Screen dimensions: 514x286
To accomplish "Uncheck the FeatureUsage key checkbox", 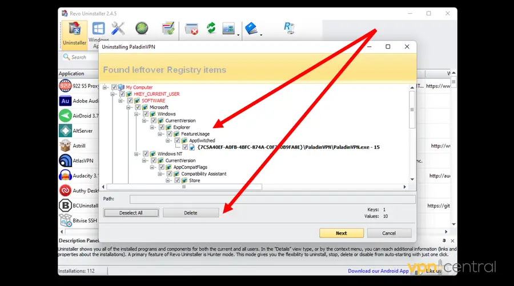I will (169, 134).
